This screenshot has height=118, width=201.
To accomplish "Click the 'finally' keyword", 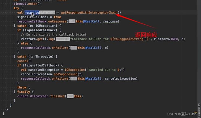I will point(24,92).
